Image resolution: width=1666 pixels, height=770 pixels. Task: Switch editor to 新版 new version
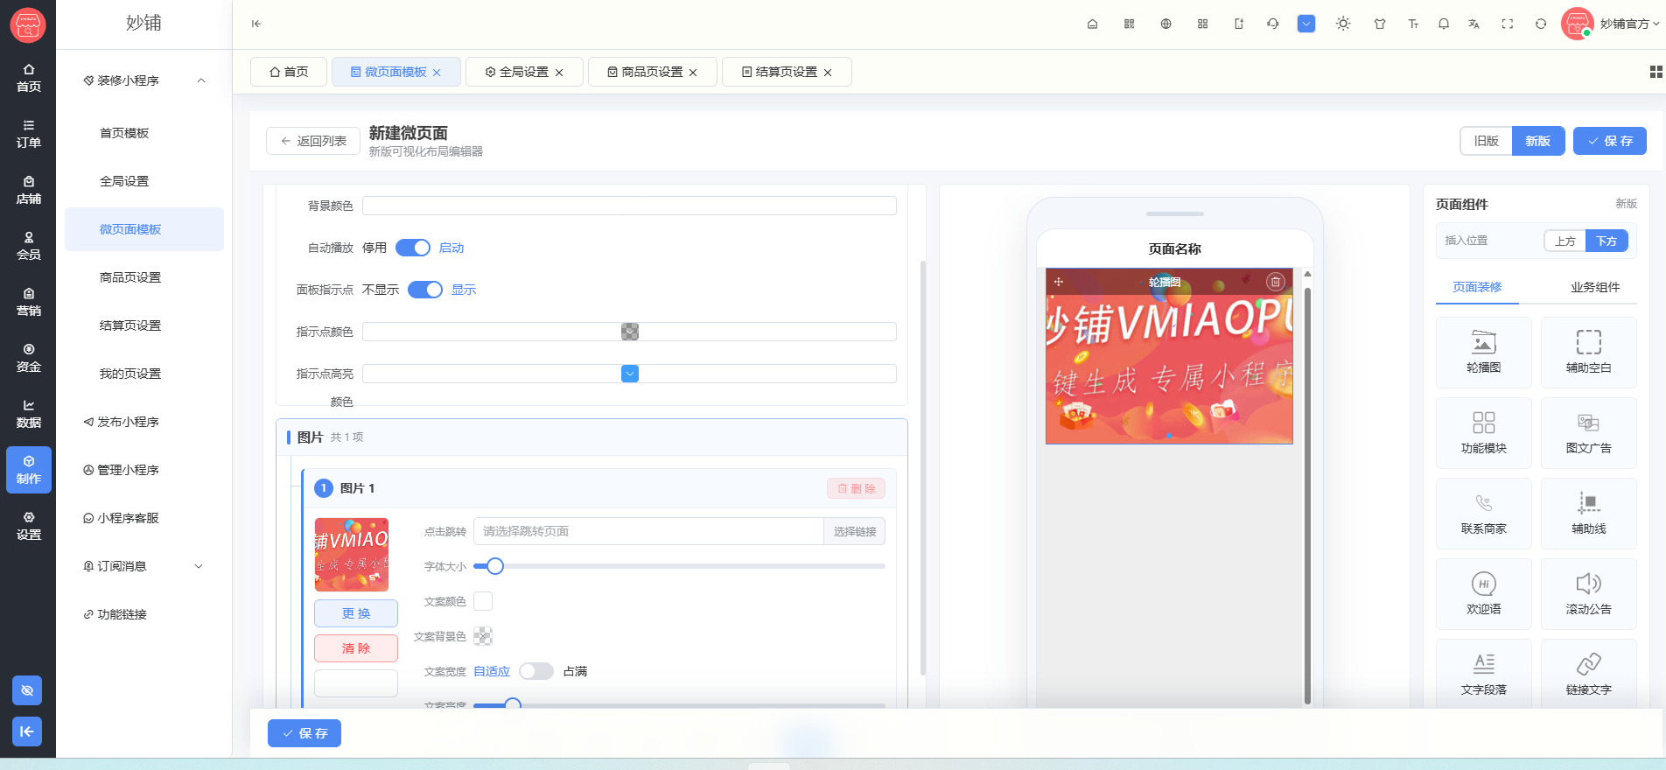(x=1537, y=141)
